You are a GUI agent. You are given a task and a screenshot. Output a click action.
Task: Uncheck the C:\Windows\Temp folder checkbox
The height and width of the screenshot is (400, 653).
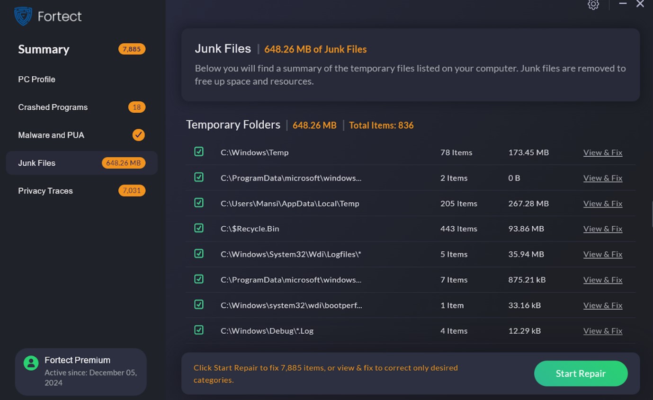(x=198, y=151)
